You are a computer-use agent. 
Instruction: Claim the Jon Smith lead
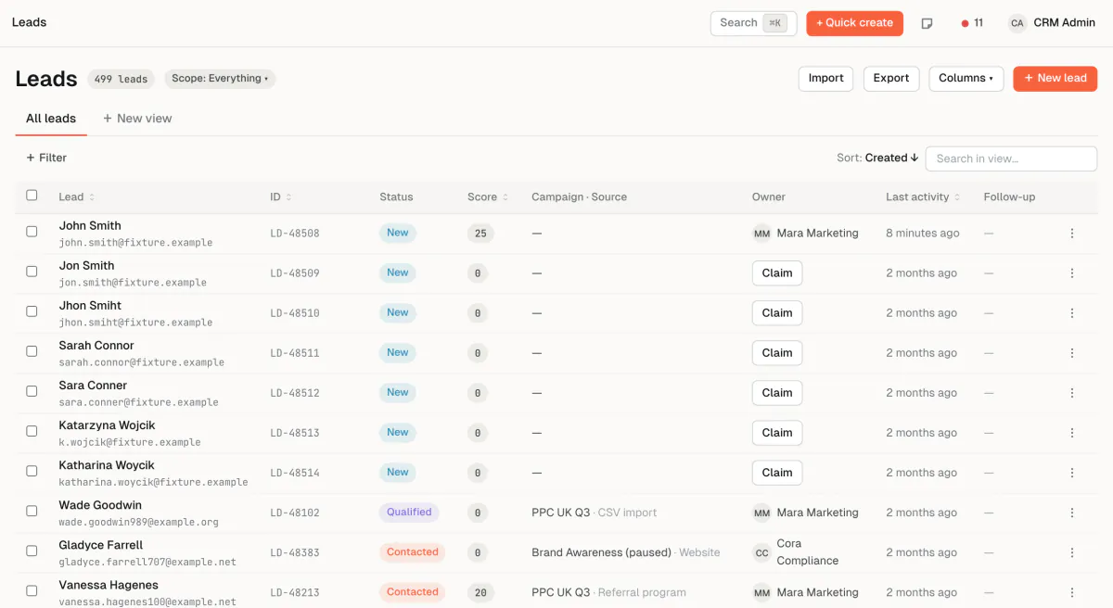[x=777, y=273]
